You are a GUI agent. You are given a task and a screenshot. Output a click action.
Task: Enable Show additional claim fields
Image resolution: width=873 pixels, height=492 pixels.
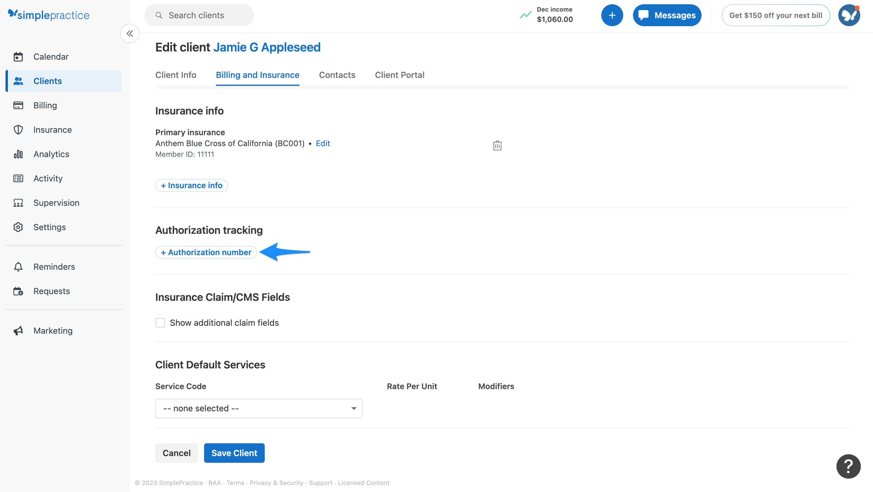click(x=160, y=323)
